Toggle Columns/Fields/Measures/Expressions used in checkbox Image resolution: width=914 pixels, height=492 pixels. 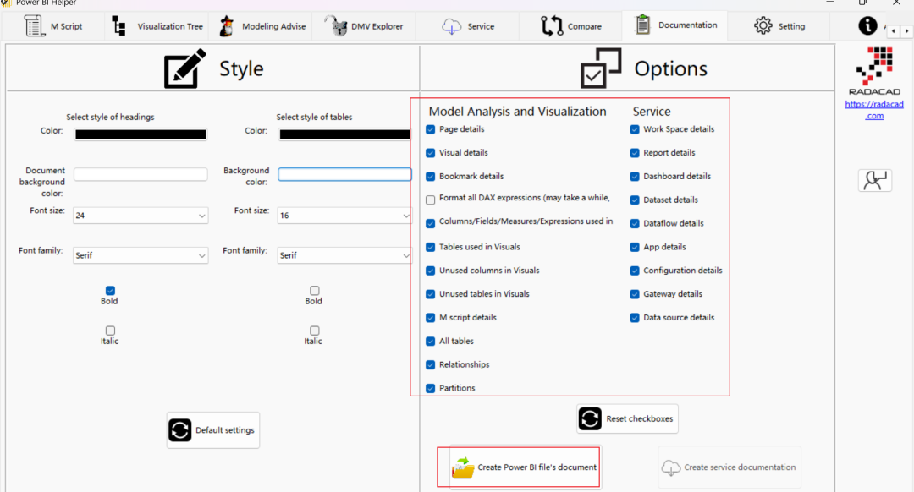coord(430,223)
